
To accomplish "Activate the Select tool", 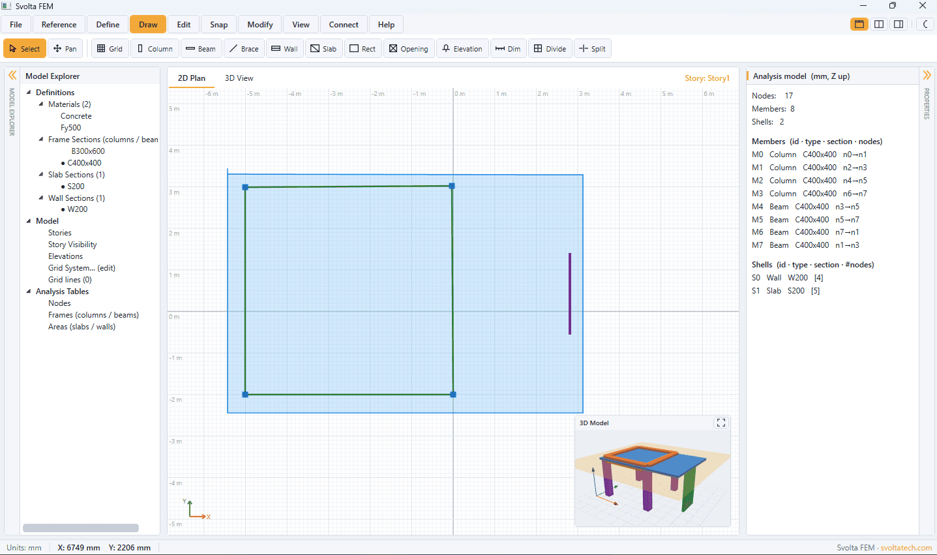I will click(x=25, y=49).
